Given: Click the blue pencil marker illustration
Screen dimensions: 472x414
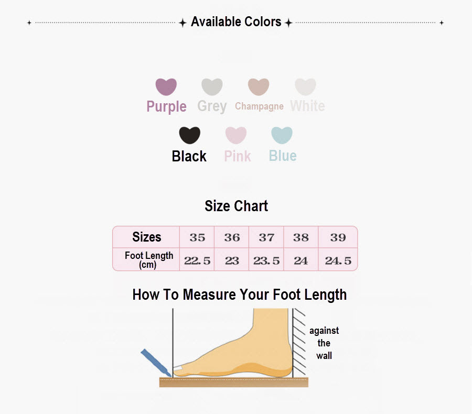Looking at the screenshot, I should click(156, 363).
